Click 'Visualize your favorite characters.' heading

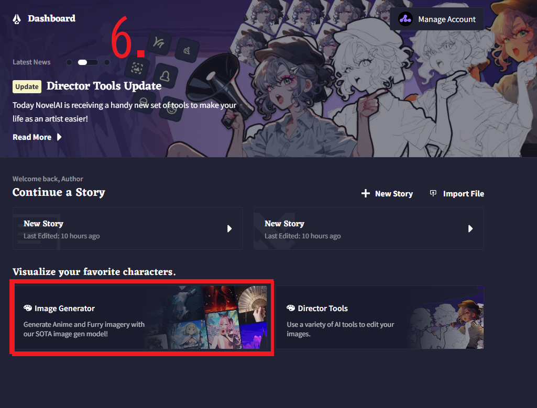[94, 272]
